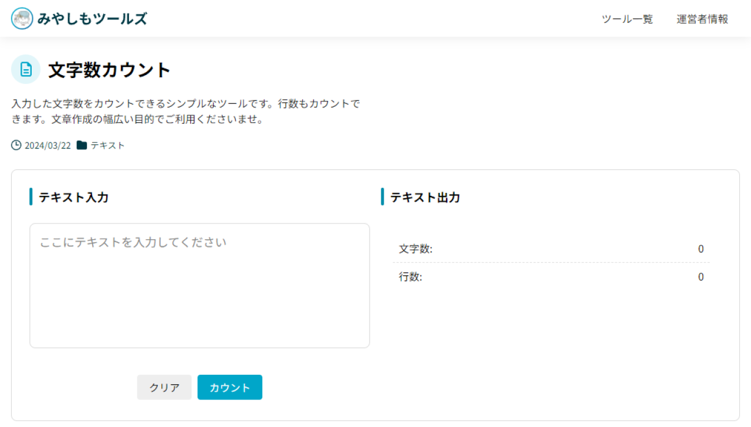Open the テキスト category link
The width and height of the screenshot is (751, 427).
tap(107, 145)
